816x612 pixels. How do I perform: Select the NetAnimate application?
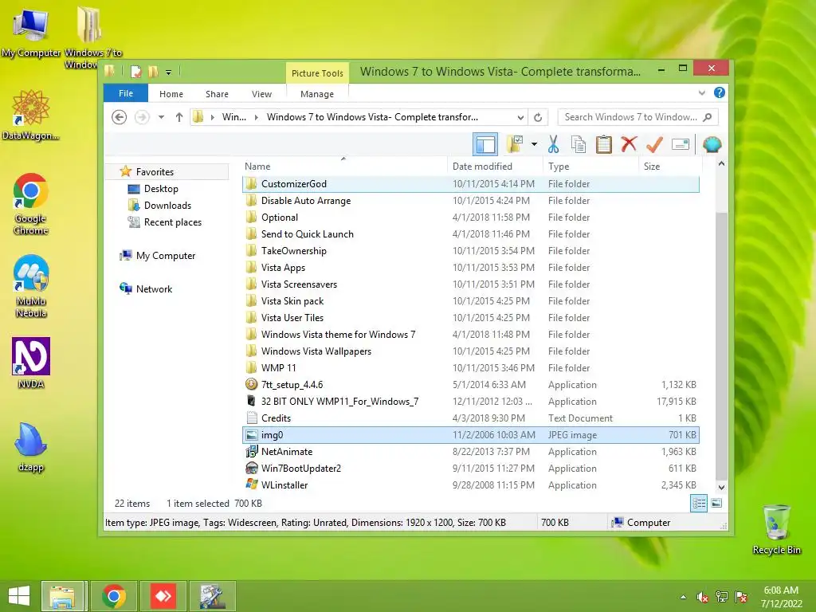pos(470,451)
